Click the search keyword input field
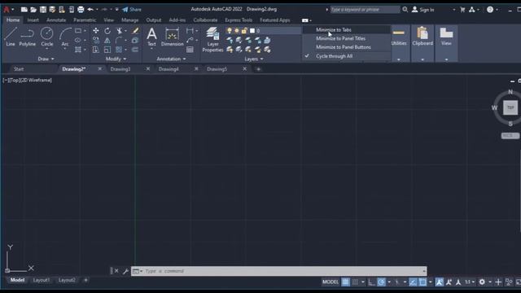The image size is (521, 293). point(365,9)
